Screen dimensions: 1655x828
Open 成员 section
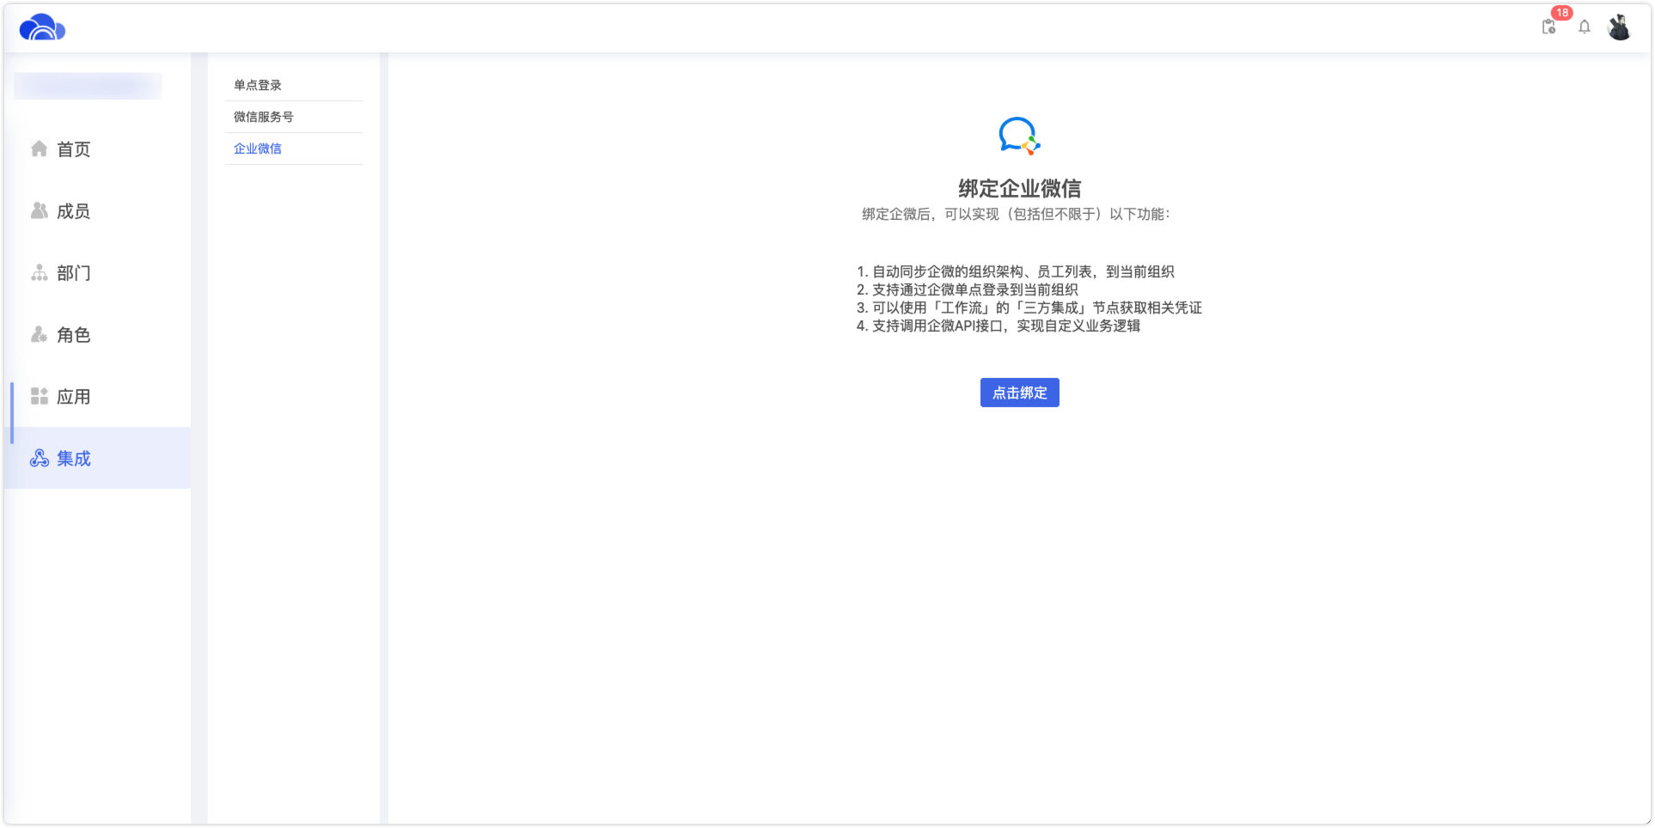click(x=97, y=210)
